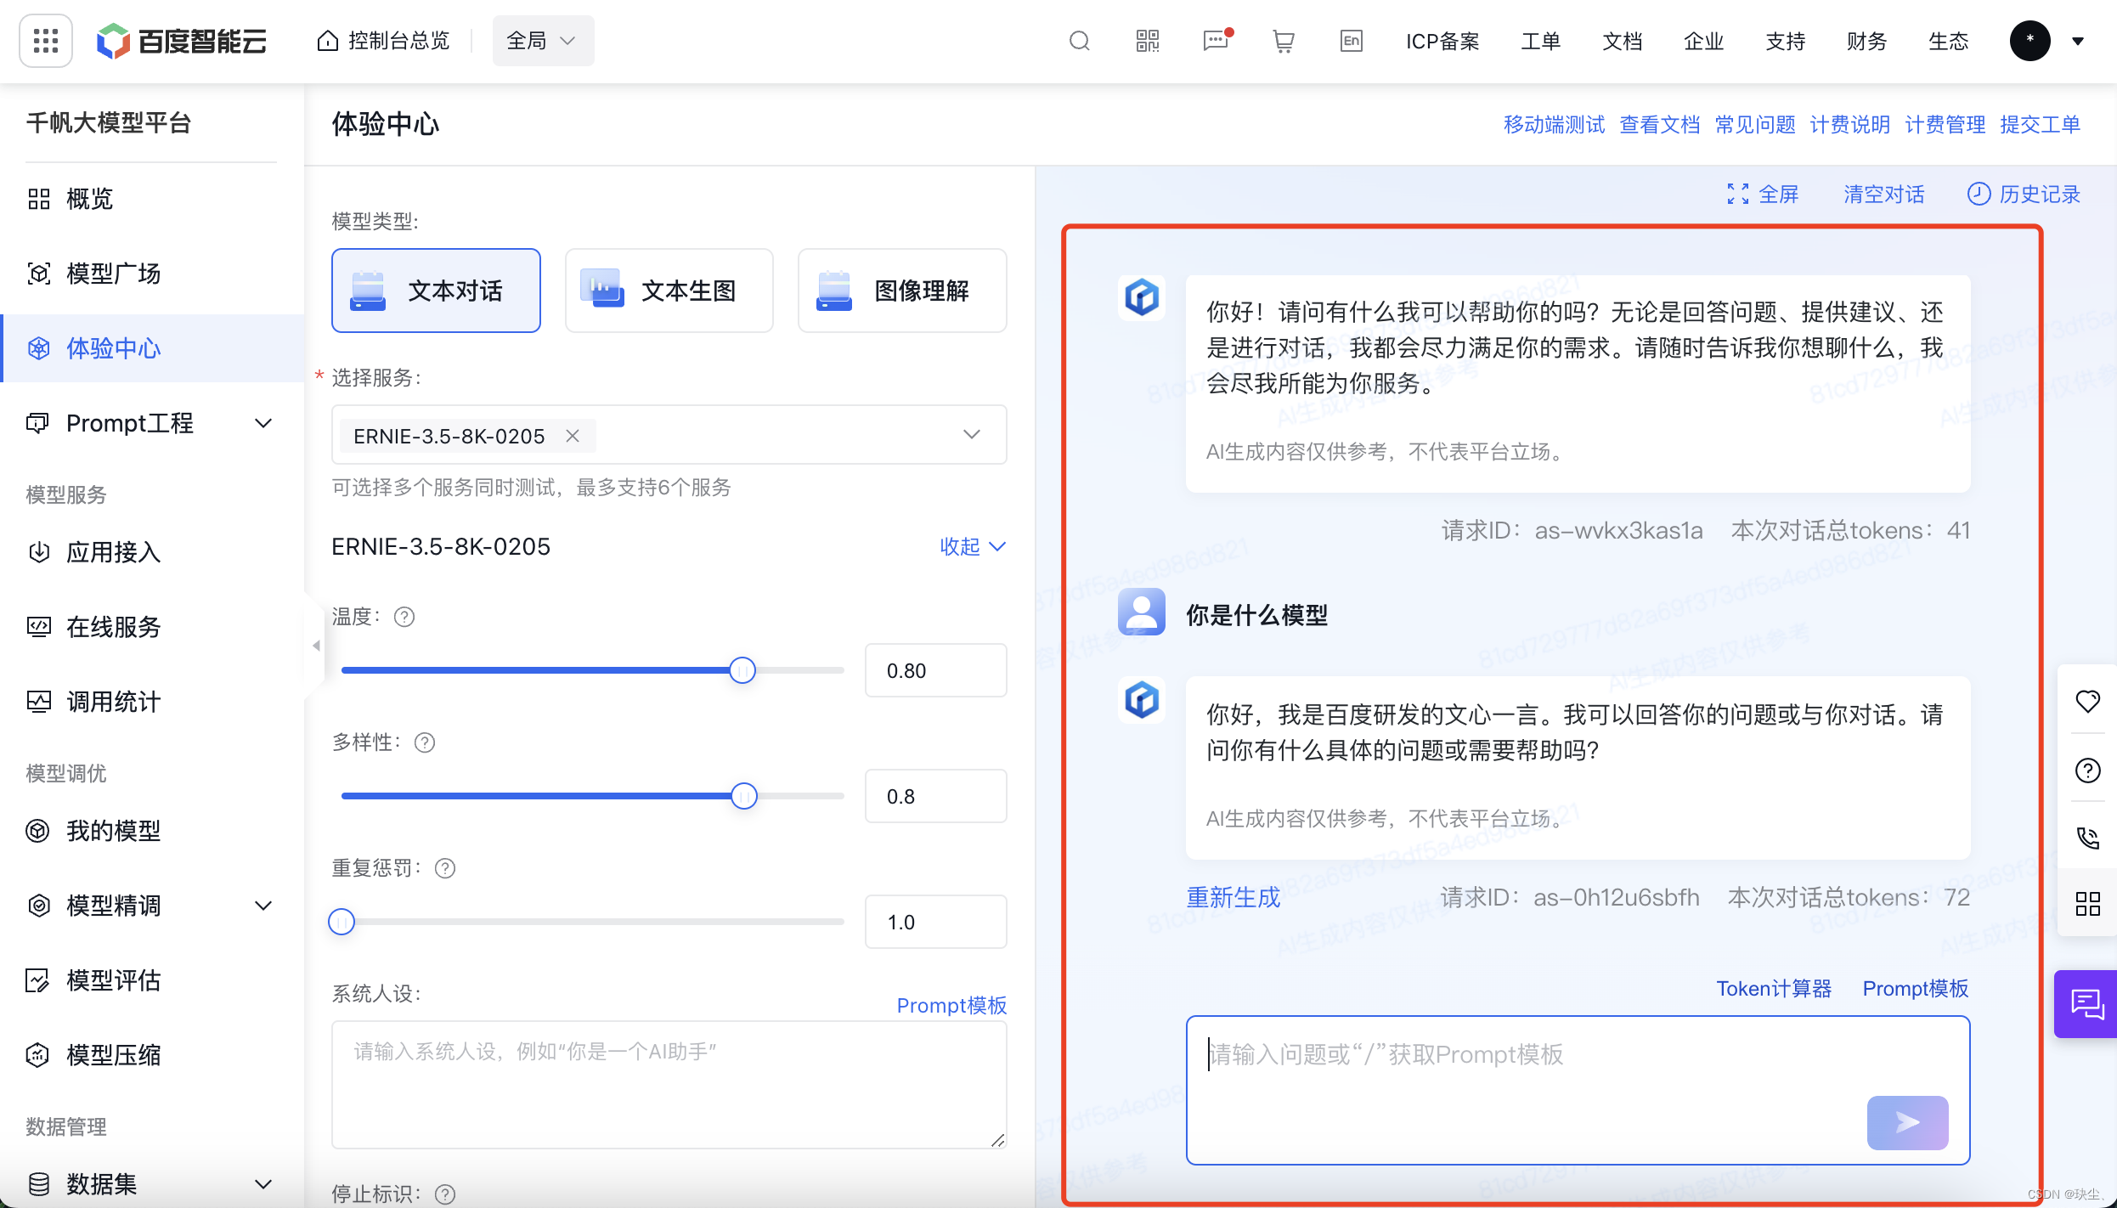Open the app grid launcher icon

pyautogui.click(x=46, y=41)
